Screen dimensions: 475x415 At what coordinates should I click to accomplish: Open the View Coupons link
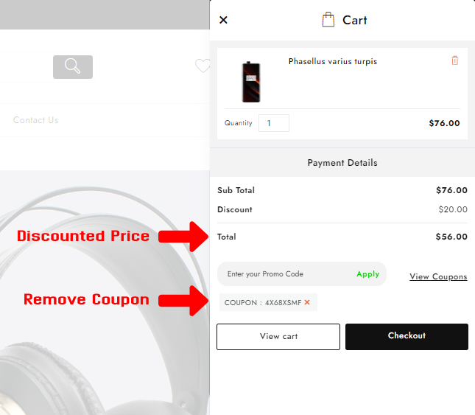tap(438, 277)
